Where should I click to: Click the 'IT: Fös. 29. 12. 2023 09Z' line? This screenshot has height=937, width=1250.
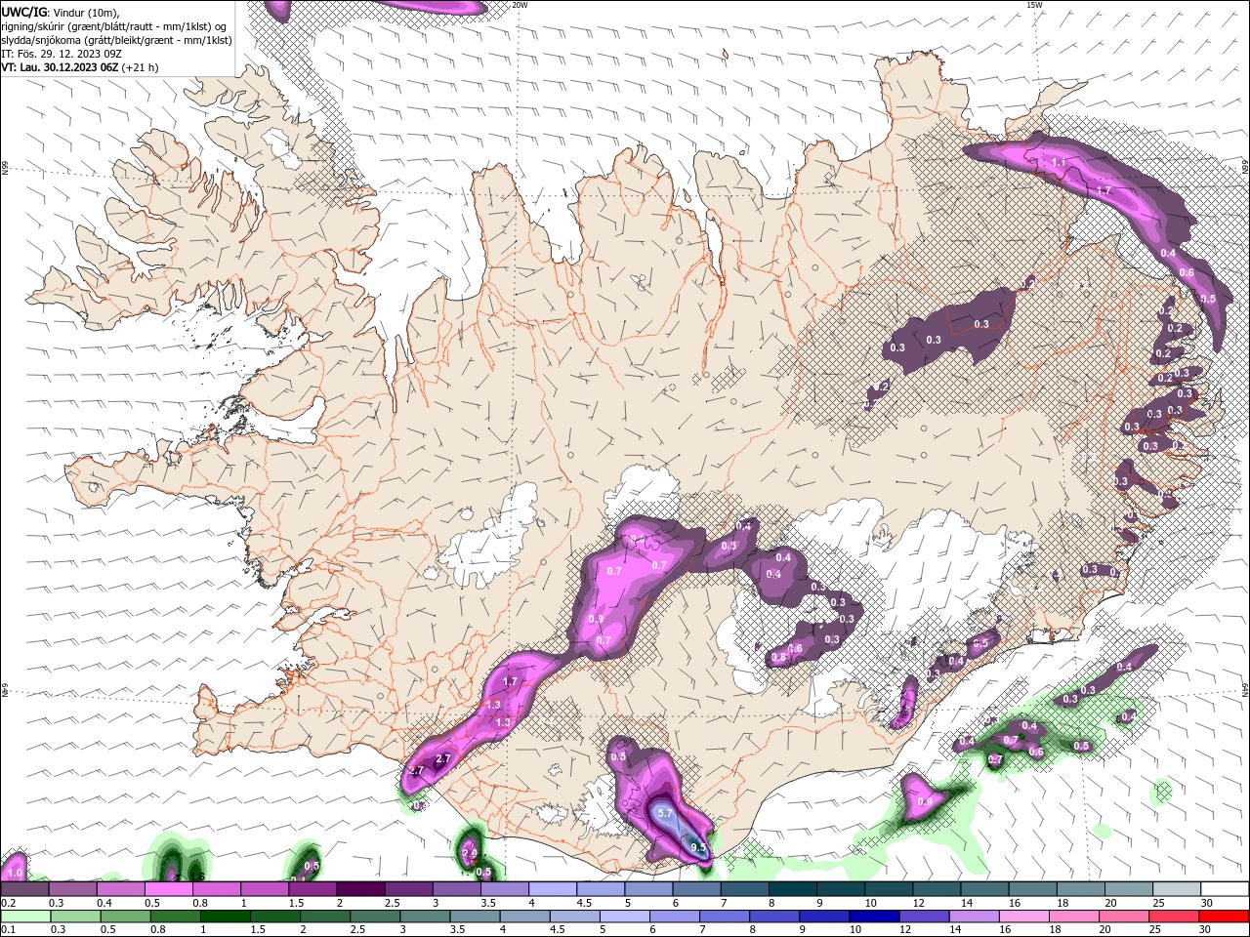pyautogui.click(x=63, y=54)
